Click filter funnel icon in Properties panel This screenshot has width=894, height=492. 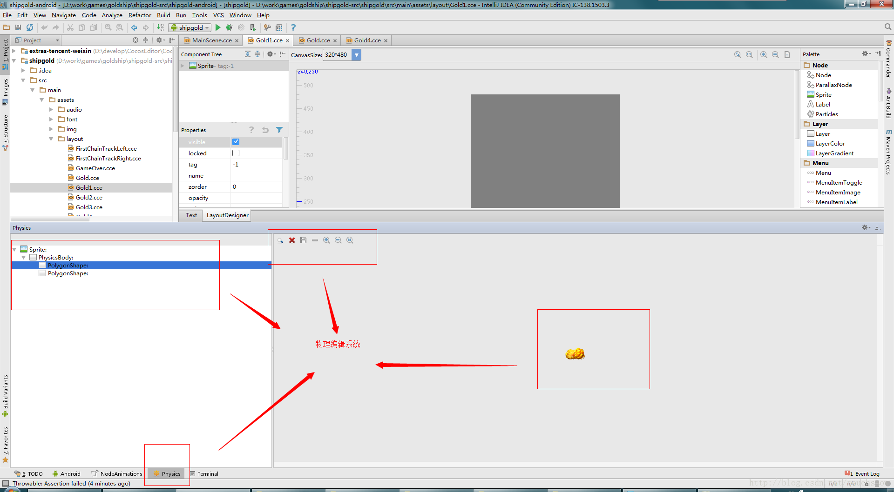coord(279,130)
